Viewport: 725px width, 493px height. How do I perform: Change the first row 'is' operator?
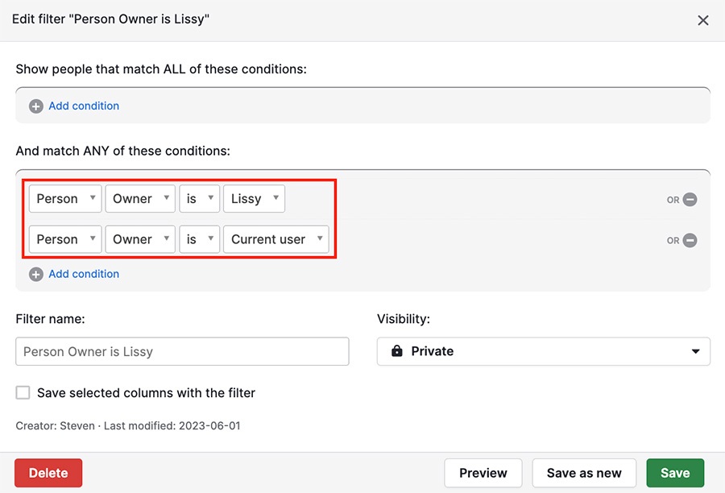[x=199, y=199]
